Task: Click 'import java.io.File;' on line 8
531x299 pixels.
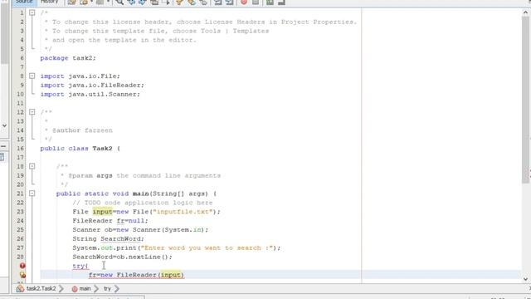Action: 80,76
